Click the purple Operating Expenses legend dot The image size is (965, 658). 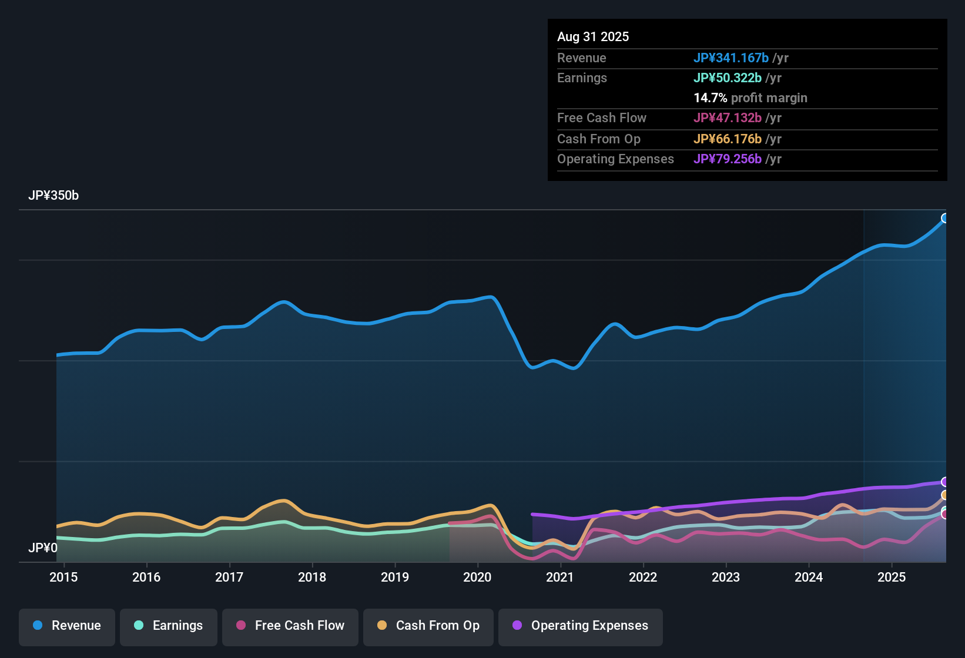(x=517, y=626)
